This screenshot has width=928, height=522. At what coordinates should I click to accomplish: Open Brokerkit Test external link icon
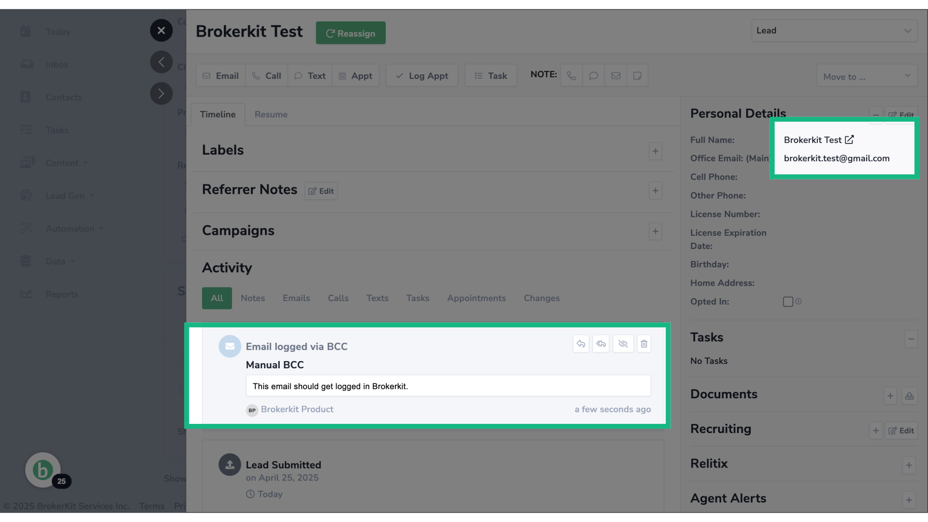point(849,140)
